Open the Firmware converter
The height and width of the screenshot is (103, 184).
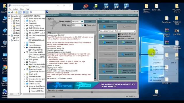coord(117,78)
